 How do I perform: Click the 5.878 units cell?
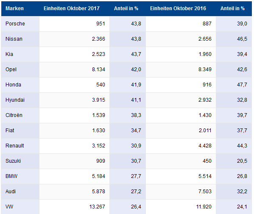(75, 192)
